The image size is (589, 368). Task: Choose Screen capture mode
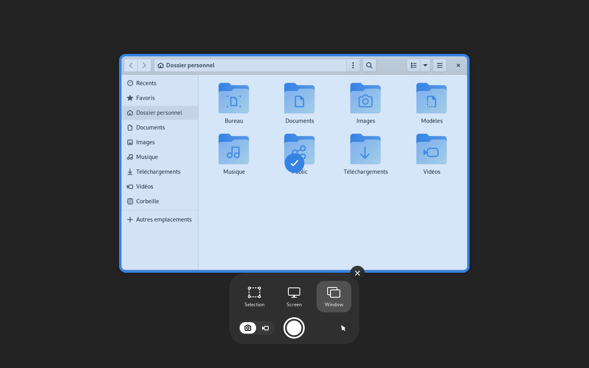point(294,296)
